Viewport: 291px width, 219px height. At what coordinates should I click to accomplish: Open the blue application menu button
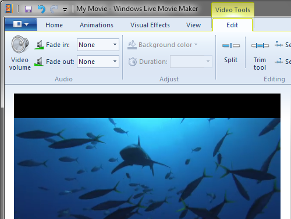(21, 24)
